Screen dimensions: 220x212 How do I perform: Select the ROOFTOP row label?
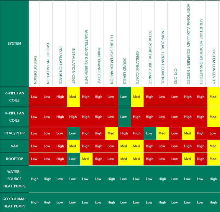click(x=14, y=159)
